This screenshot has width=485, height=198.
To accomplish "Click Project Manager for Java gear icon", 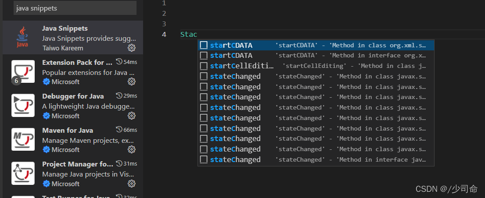I will pyautogui.click(x=131, y=184).
